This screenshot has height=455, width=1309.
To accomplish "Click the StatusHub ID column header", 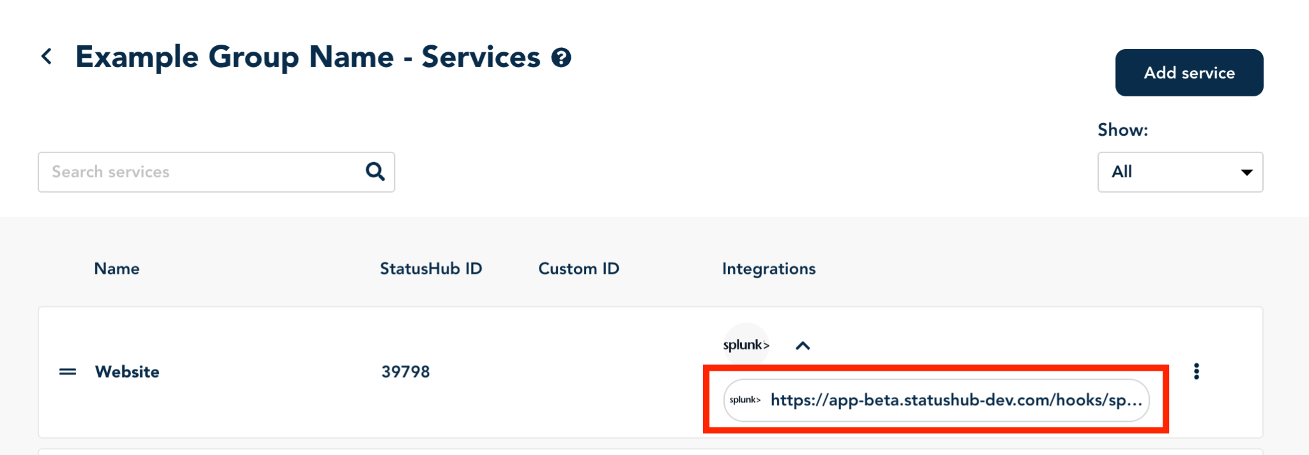I will [431, 269].
